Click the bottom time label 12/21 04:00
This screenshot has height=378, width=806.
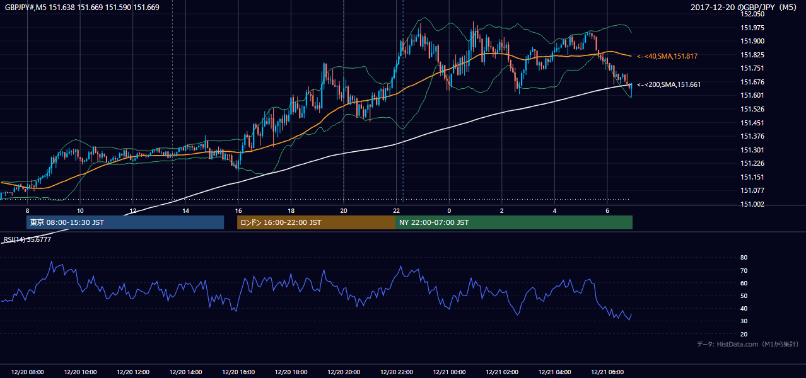tap(554, 372)
